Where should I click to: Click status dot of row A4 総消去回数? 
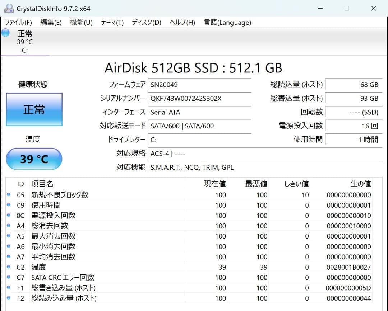[8, 226]
